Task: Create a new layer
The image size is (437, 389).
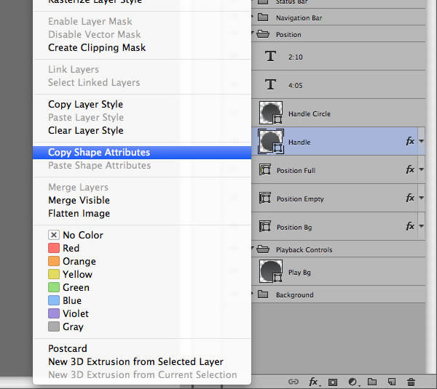Action: pyautogui.click(x=391, y=381)
